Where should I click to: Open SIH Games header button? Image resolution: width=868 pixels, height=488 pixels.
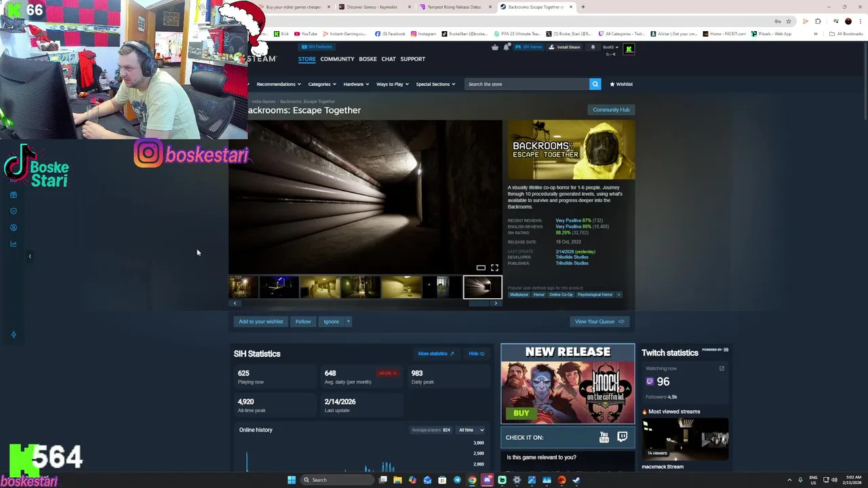529,47
